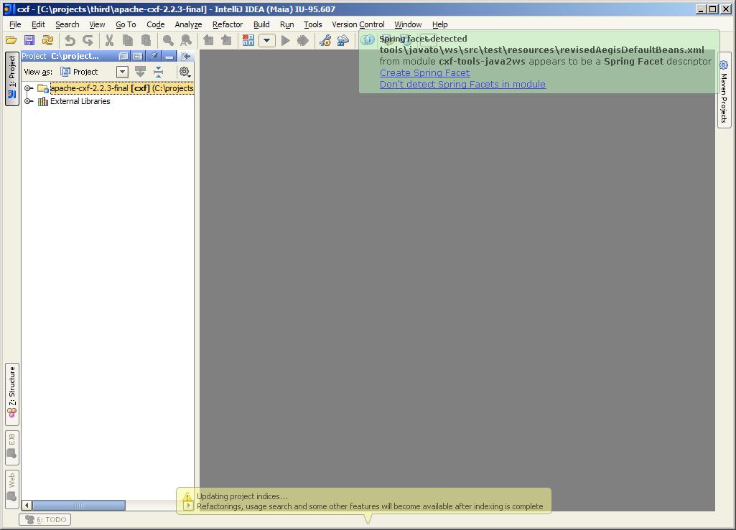This screenshot has width=736, height=530.
Task: Open the Search menu
Action: tap(67, 24)
